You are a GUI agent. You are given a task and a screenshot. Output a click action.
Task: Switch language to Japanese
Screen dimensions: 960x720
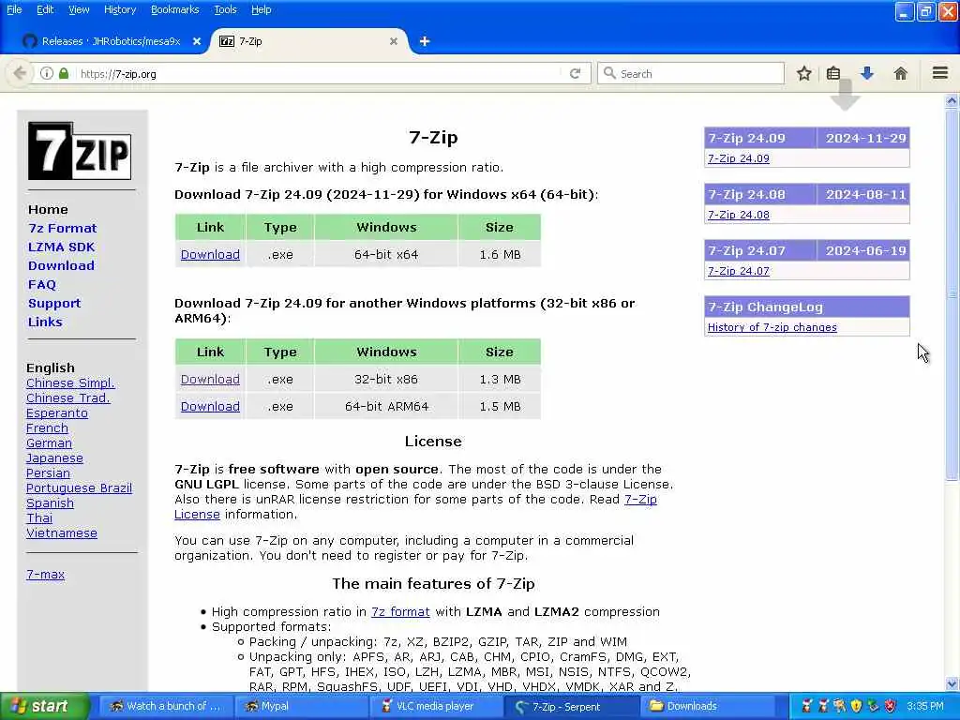pos(54,457)
